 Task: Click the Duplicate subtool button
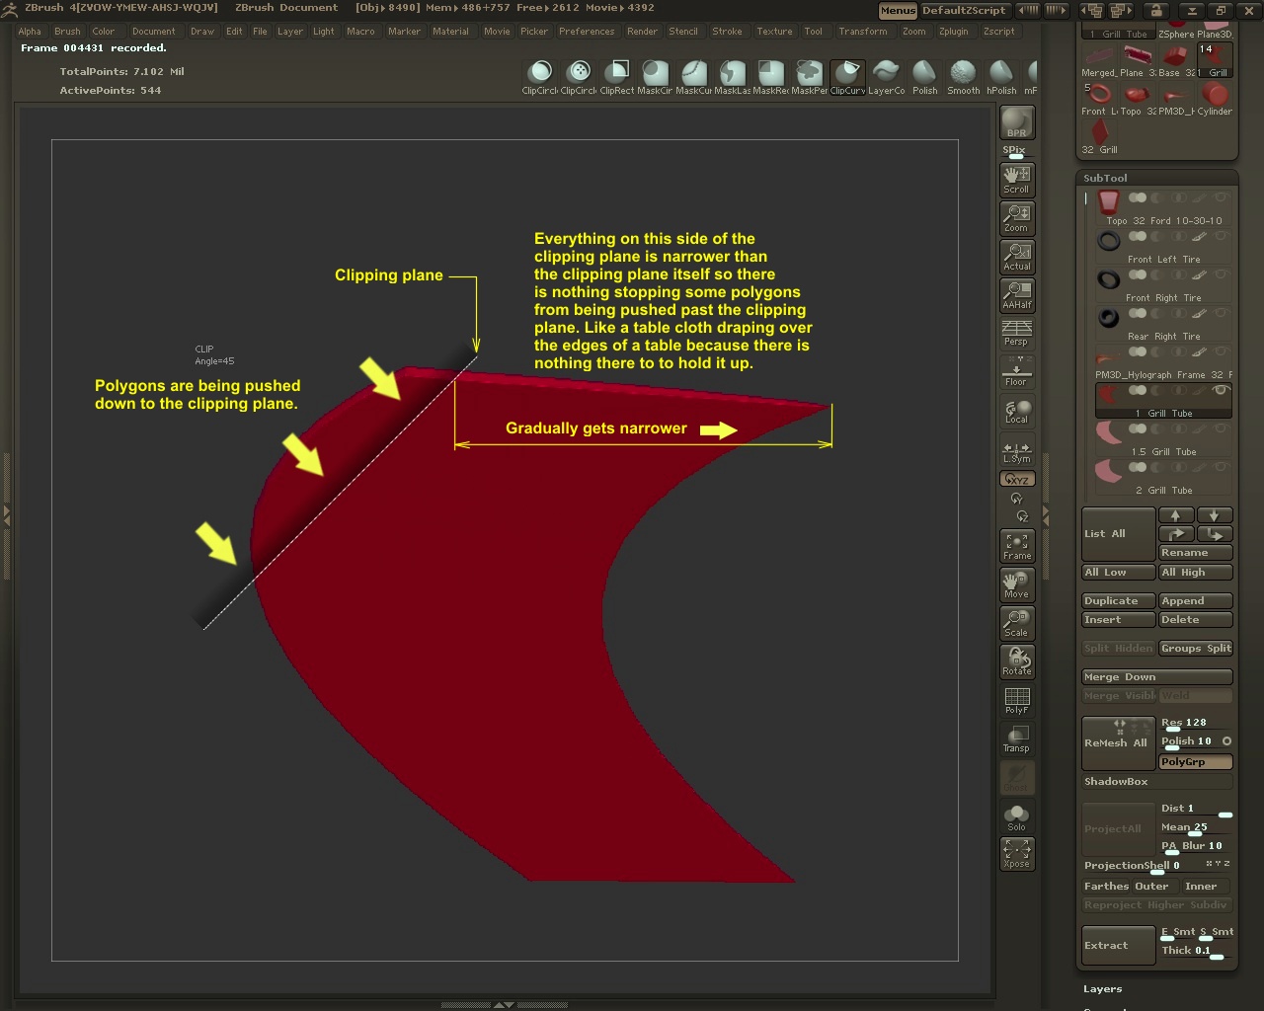(1118, 600)
